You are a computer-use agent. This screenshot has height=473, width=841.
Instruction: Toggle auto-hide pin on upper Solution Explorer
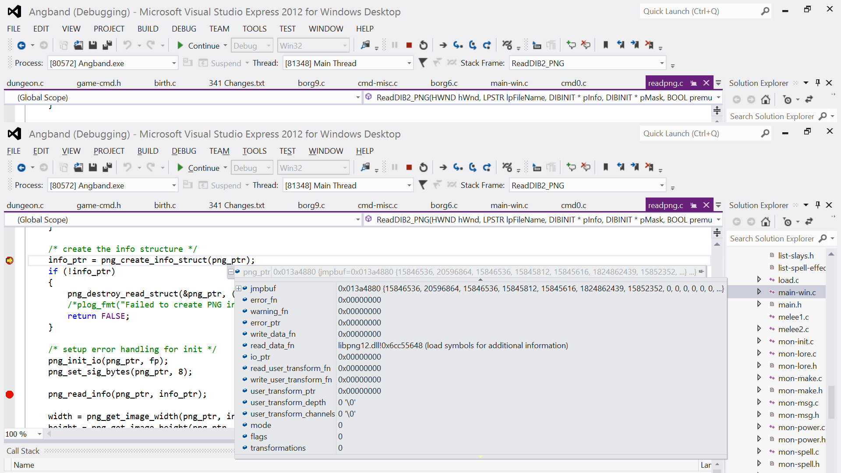817,83
